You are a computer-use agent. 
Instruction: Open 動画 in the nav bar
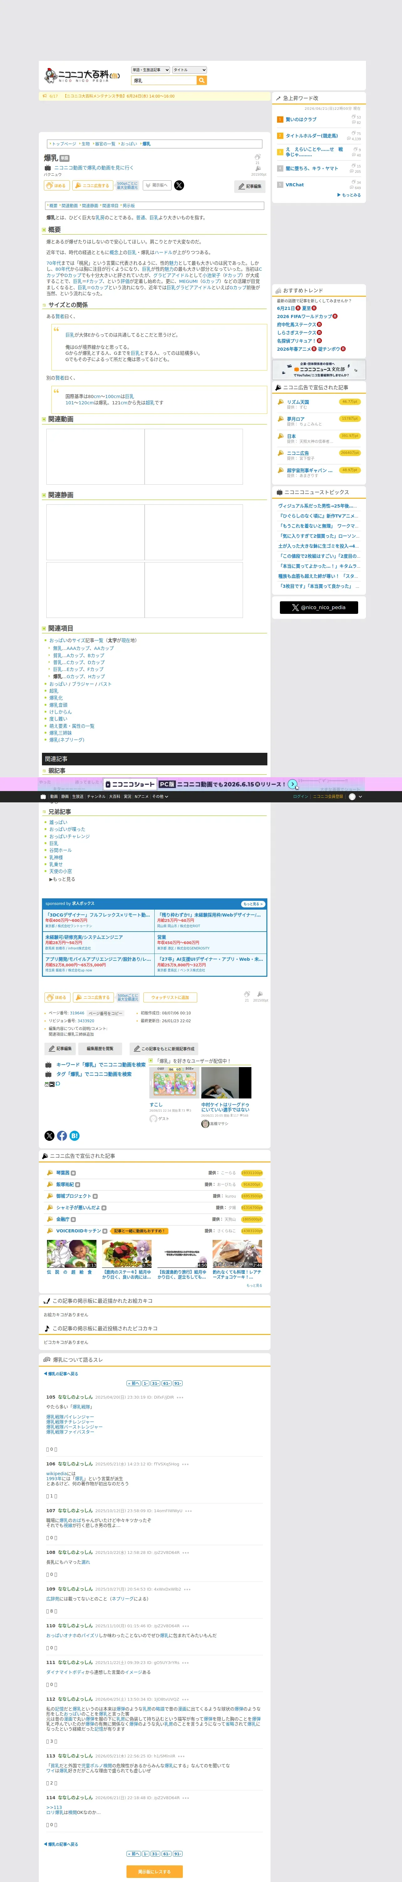pos(54,796)
